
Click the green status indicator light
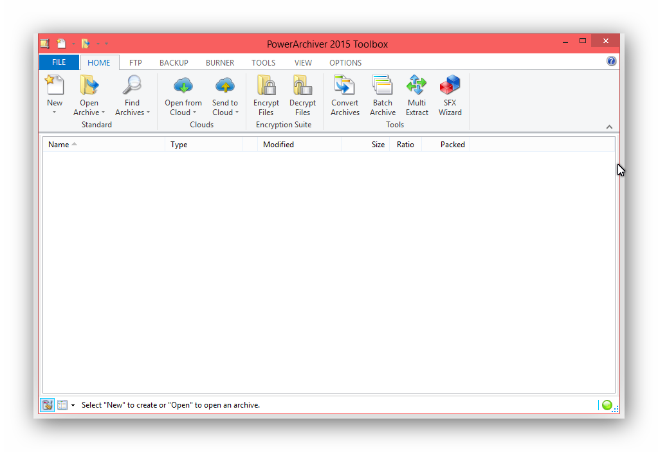pos(607,405)
